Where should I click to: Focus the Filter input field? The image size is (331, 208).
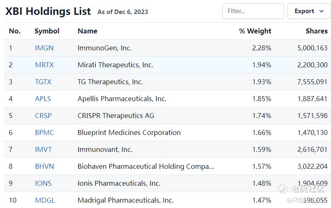253,11
